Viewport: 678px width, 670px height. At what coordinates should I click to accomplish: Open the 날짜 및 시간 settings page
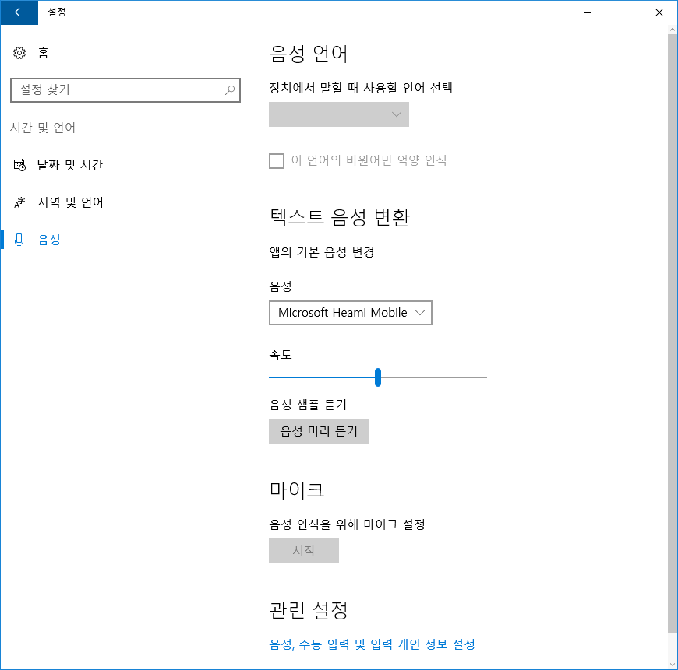click(70, 165)
